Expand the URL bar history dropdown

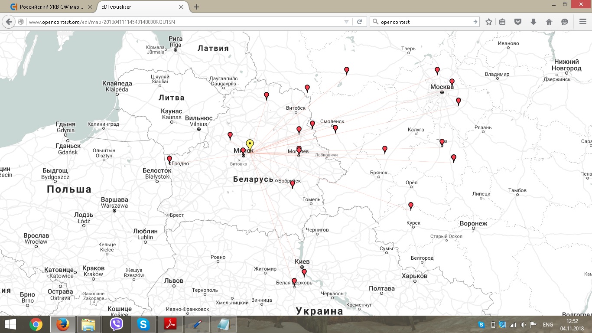coord(346,22)
